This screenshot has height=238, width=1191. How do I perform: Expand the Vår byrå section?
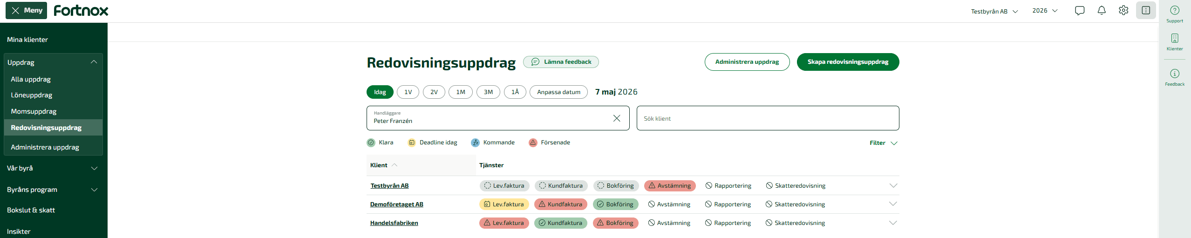coord(53,168)
